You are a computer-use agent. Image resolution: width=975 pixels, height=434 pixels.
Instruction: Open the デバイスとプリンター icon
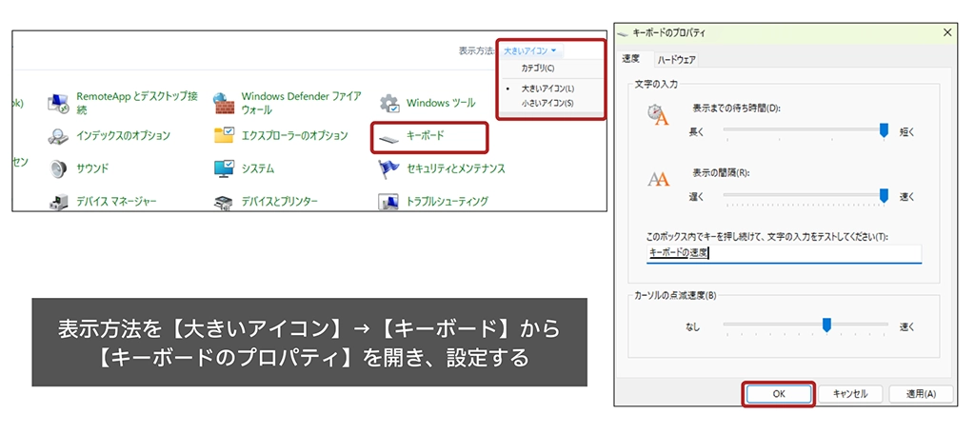225,201
